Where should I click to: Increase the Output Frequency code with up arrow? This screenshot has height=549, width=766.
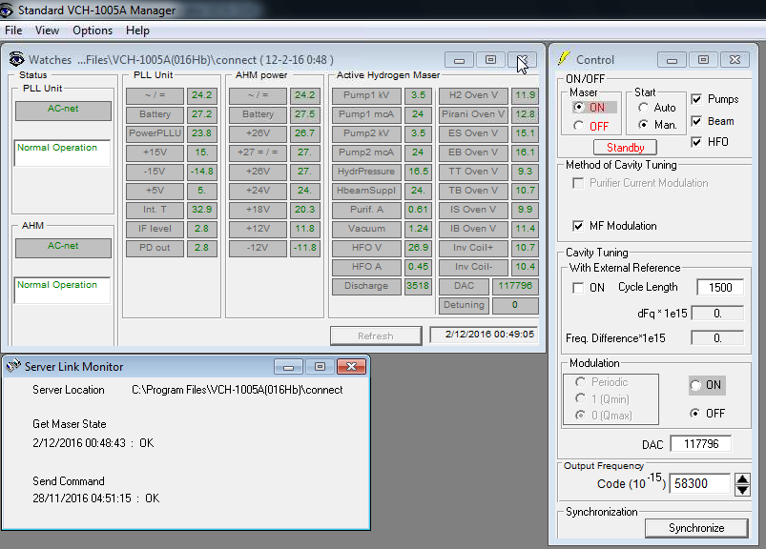pyautogui.click(x=743, y=478)
